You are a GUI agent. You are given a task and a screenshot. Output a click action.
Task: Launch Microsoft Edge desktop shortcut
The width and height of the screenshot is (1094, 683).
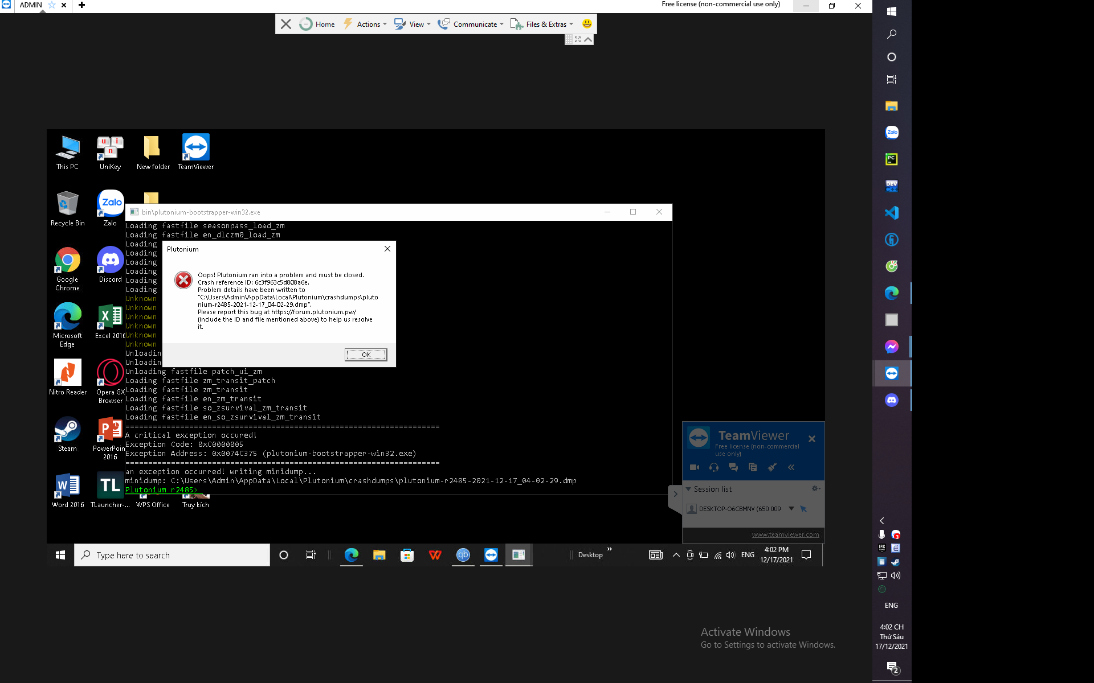coord(67,326)
